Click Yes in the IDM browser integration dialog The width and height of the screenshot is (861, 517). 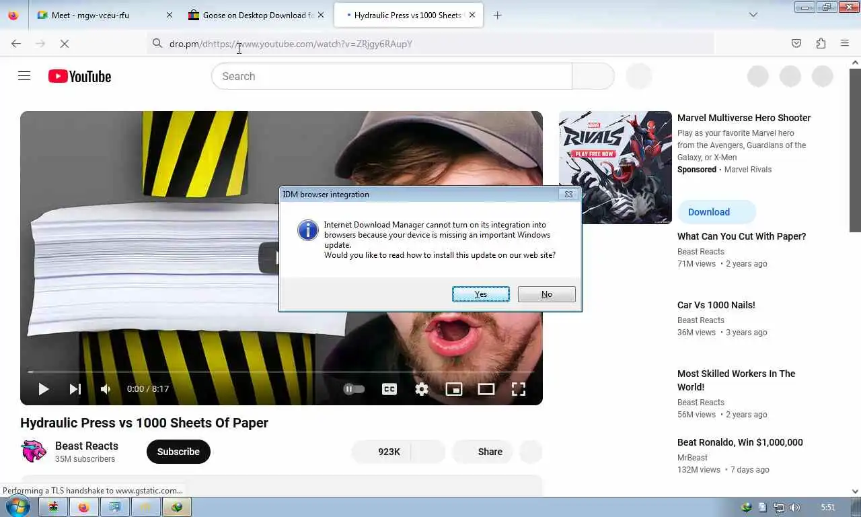click(x=480, y=294)
